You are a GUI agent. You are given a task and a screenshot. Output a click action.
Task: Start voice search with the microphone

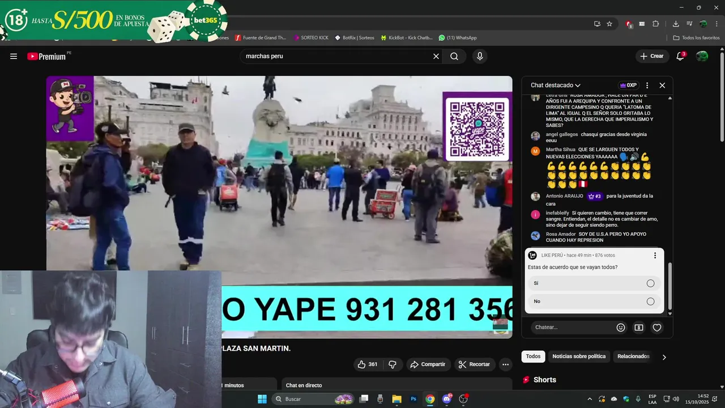pyautogui.click(x=480, y=56)
